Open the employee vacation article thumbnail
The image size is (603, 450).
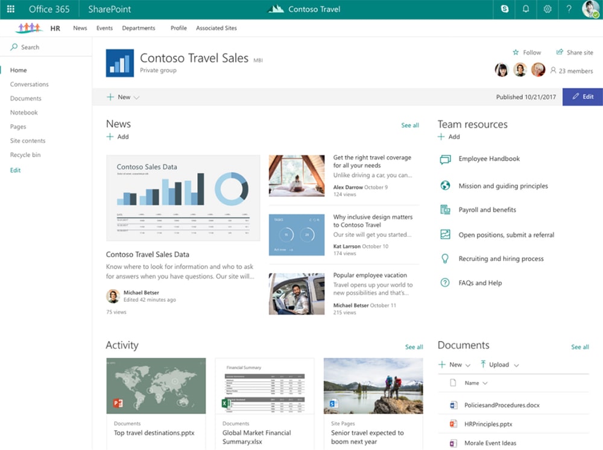coord(297,294)
